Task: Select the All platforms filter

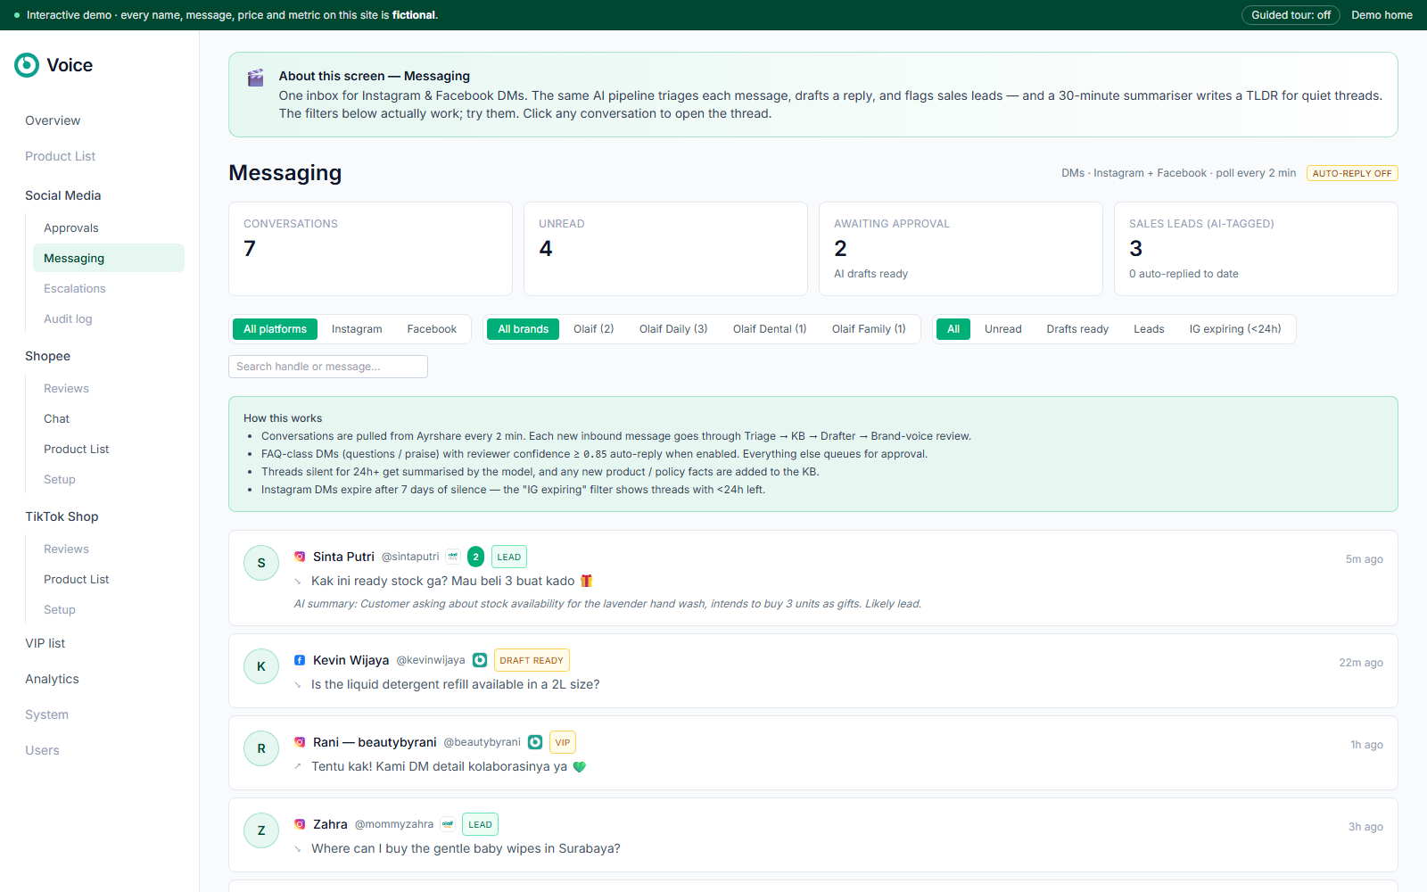Action: [275, 329]
